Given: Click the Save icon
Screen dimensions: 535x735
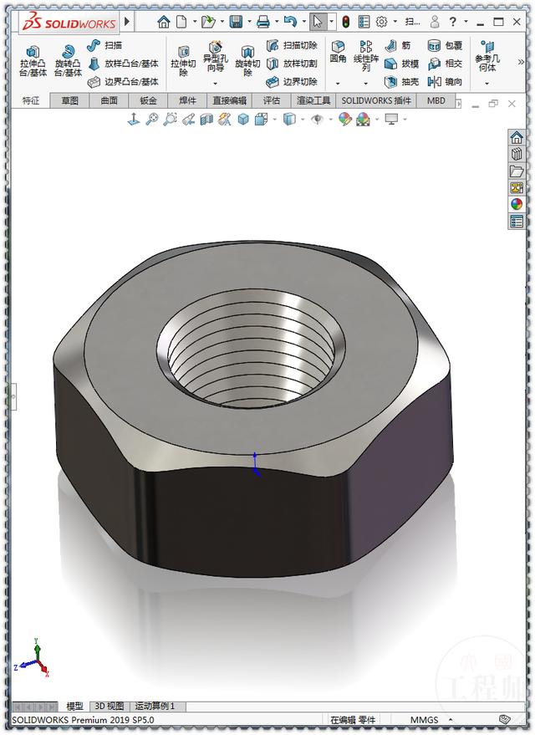Looking at the screenshot, I should click(x=236, y=22).
